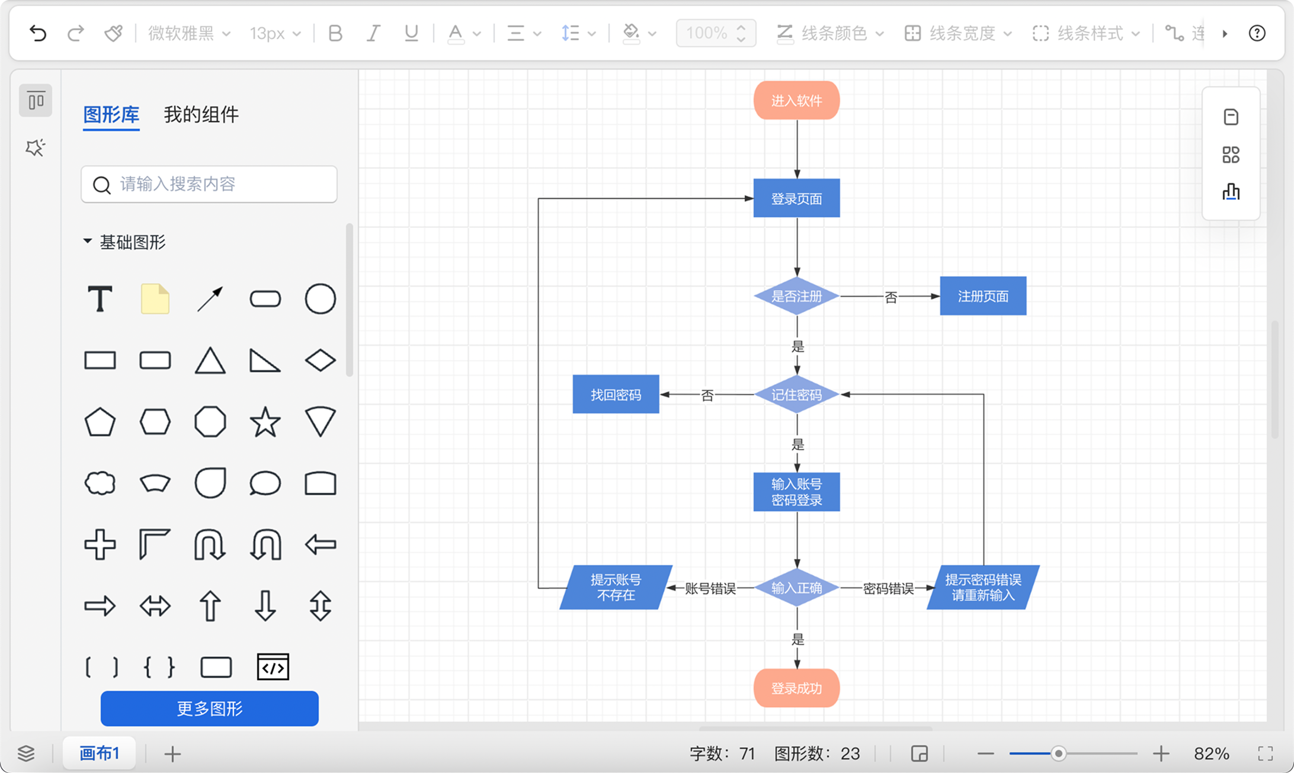Screen dimensions: 1294x773
Task: Toggle italic formatting
Action: point(373,33)
